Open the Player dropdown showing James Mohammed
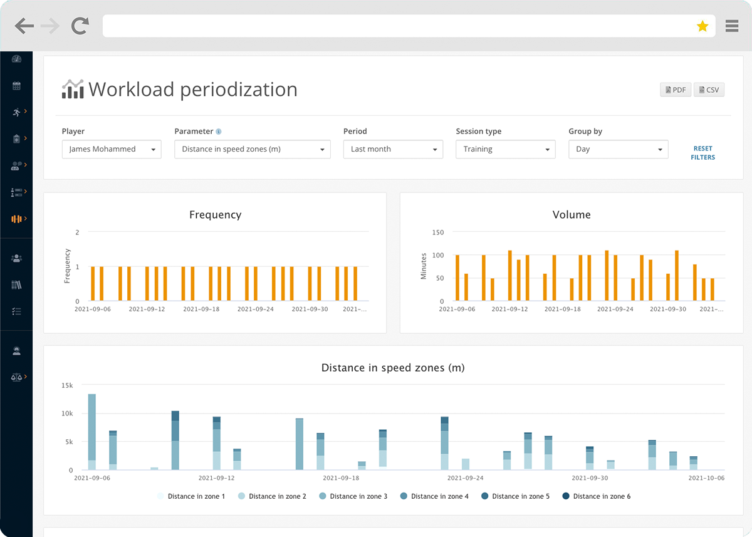Screen dimensions: 752x537 (x=112, y=149)
